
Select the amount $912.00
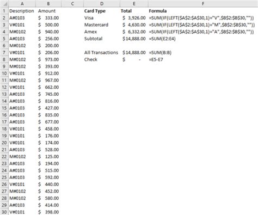point(48,73)
